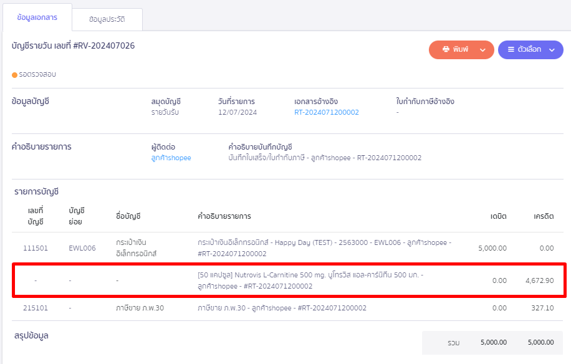The height and width of the screenshot is (364, 571).
Task: Click the list icon on ตัวเลือก button
Action: pos(511,49)
